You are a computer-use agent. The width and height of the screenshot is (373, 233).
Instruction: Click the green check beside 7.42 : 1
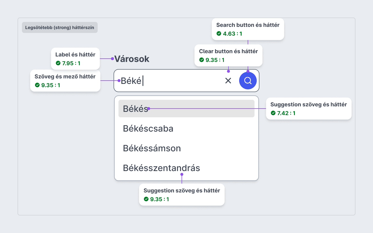[273, 113]
